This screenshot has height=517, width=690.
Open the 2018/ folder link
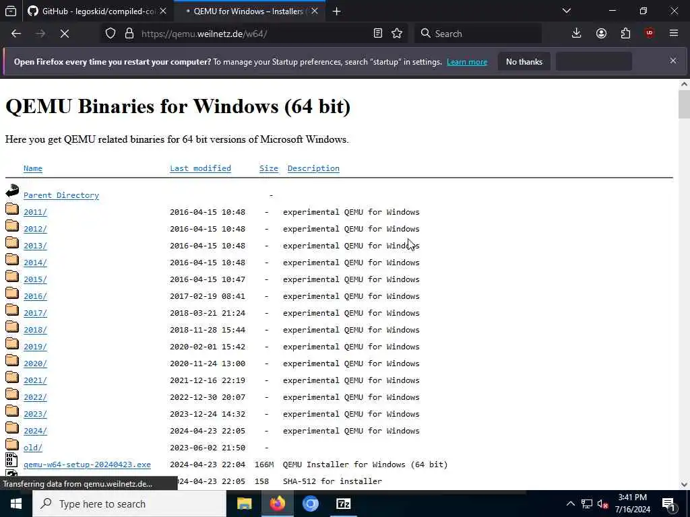click(35, 330)
